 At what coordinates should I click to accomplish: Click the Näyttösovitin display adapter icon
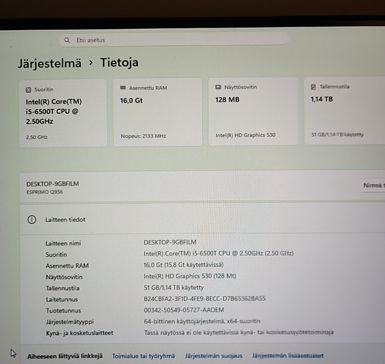218,87
